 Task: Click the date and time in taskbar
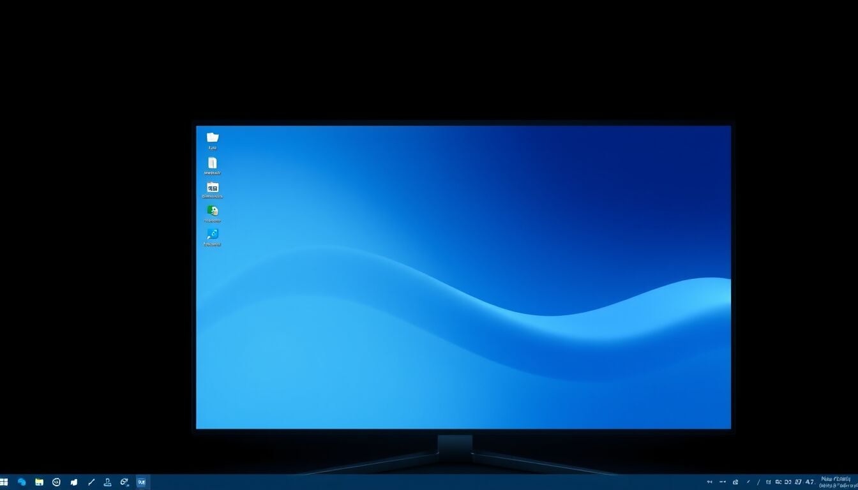[836, 482]
